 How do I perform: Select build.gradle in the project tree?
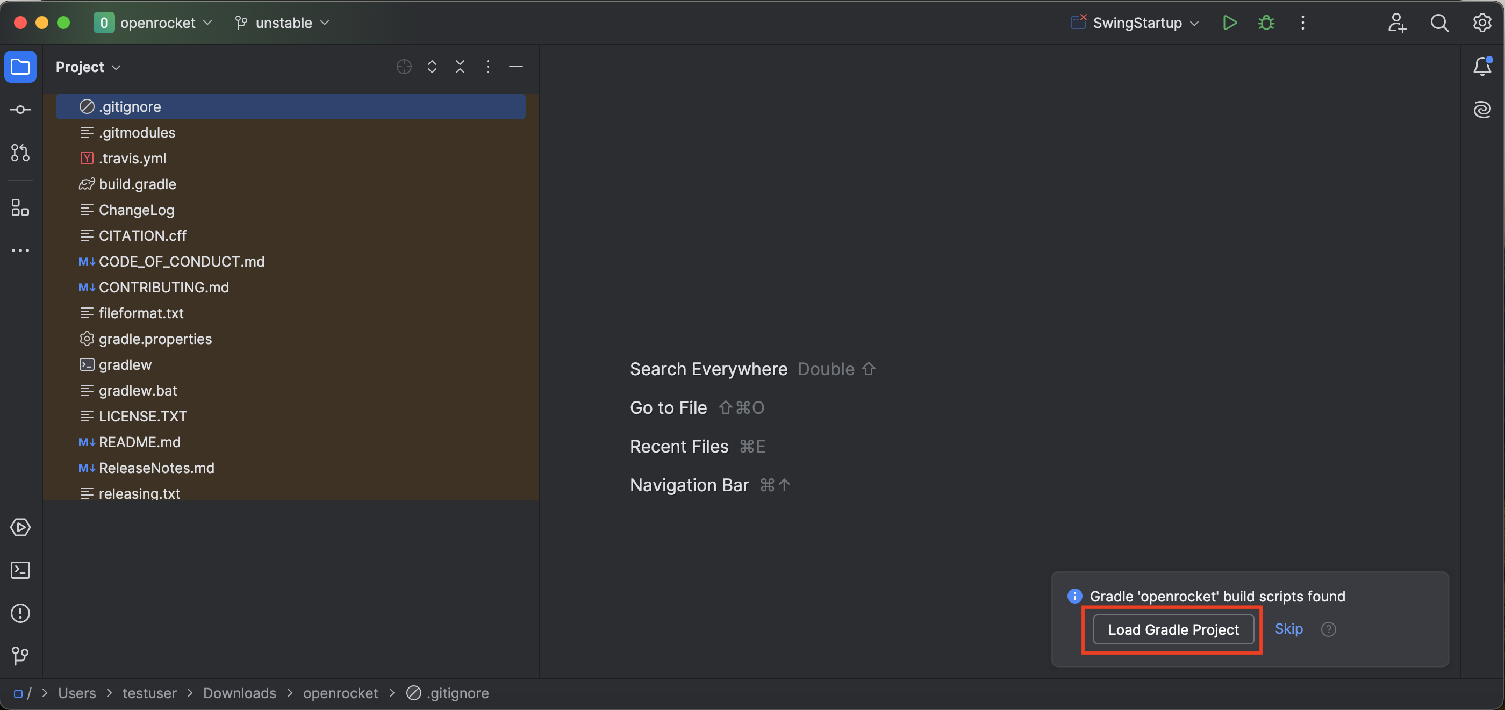[137, 184]
